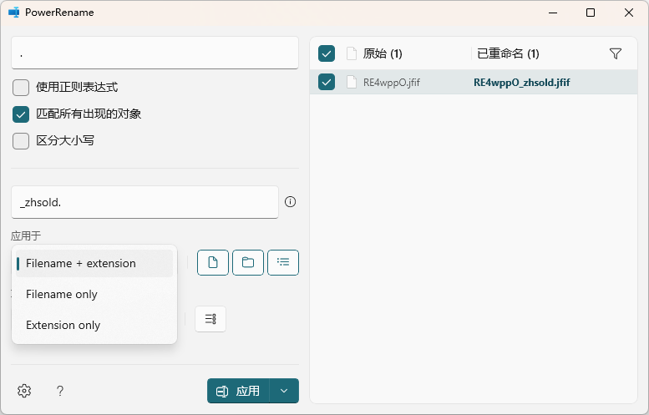
Task: Choose Filename only from dropdown list
Action: (94, 294)
